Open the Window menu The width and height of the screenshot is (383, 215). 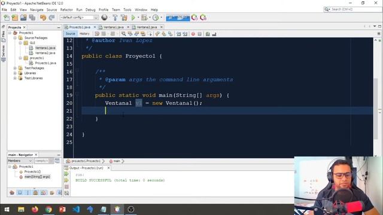click(x=141, y=10)
